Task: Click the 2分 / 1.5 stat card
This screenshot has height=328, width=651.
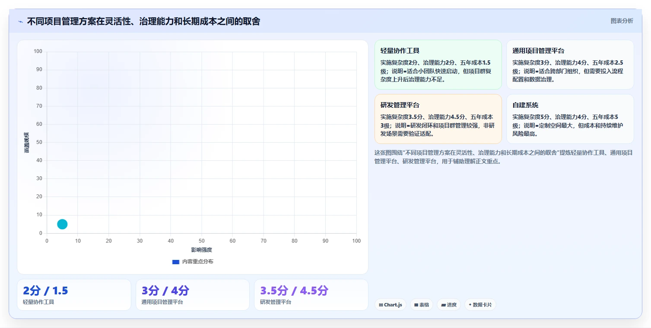Action: click(74, 295)
